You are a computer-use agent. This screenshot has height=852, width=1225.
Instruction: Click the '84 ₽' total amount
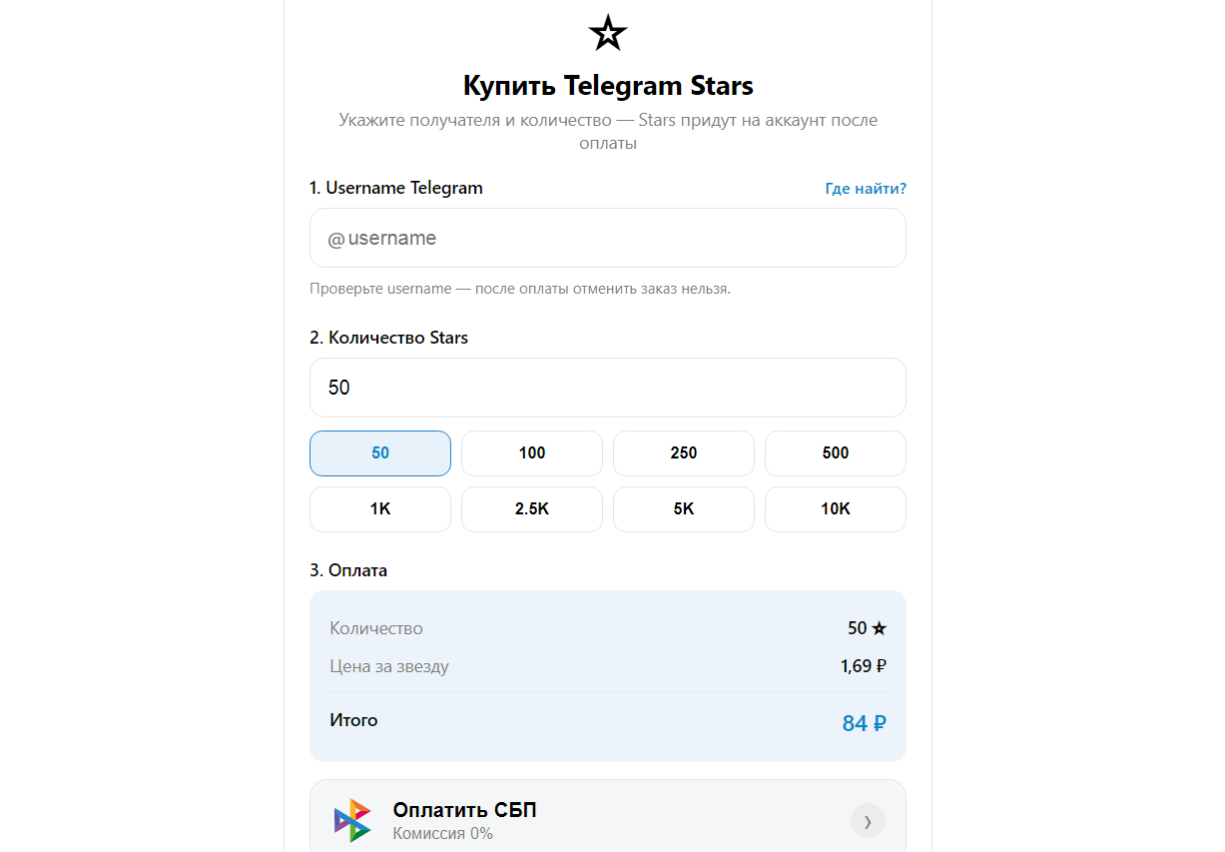[x=865, y=723]
